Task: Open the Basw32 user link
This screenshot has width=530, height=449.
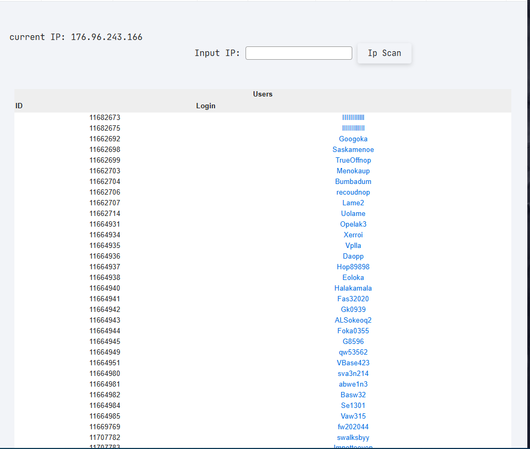Action: pos(353,395)
